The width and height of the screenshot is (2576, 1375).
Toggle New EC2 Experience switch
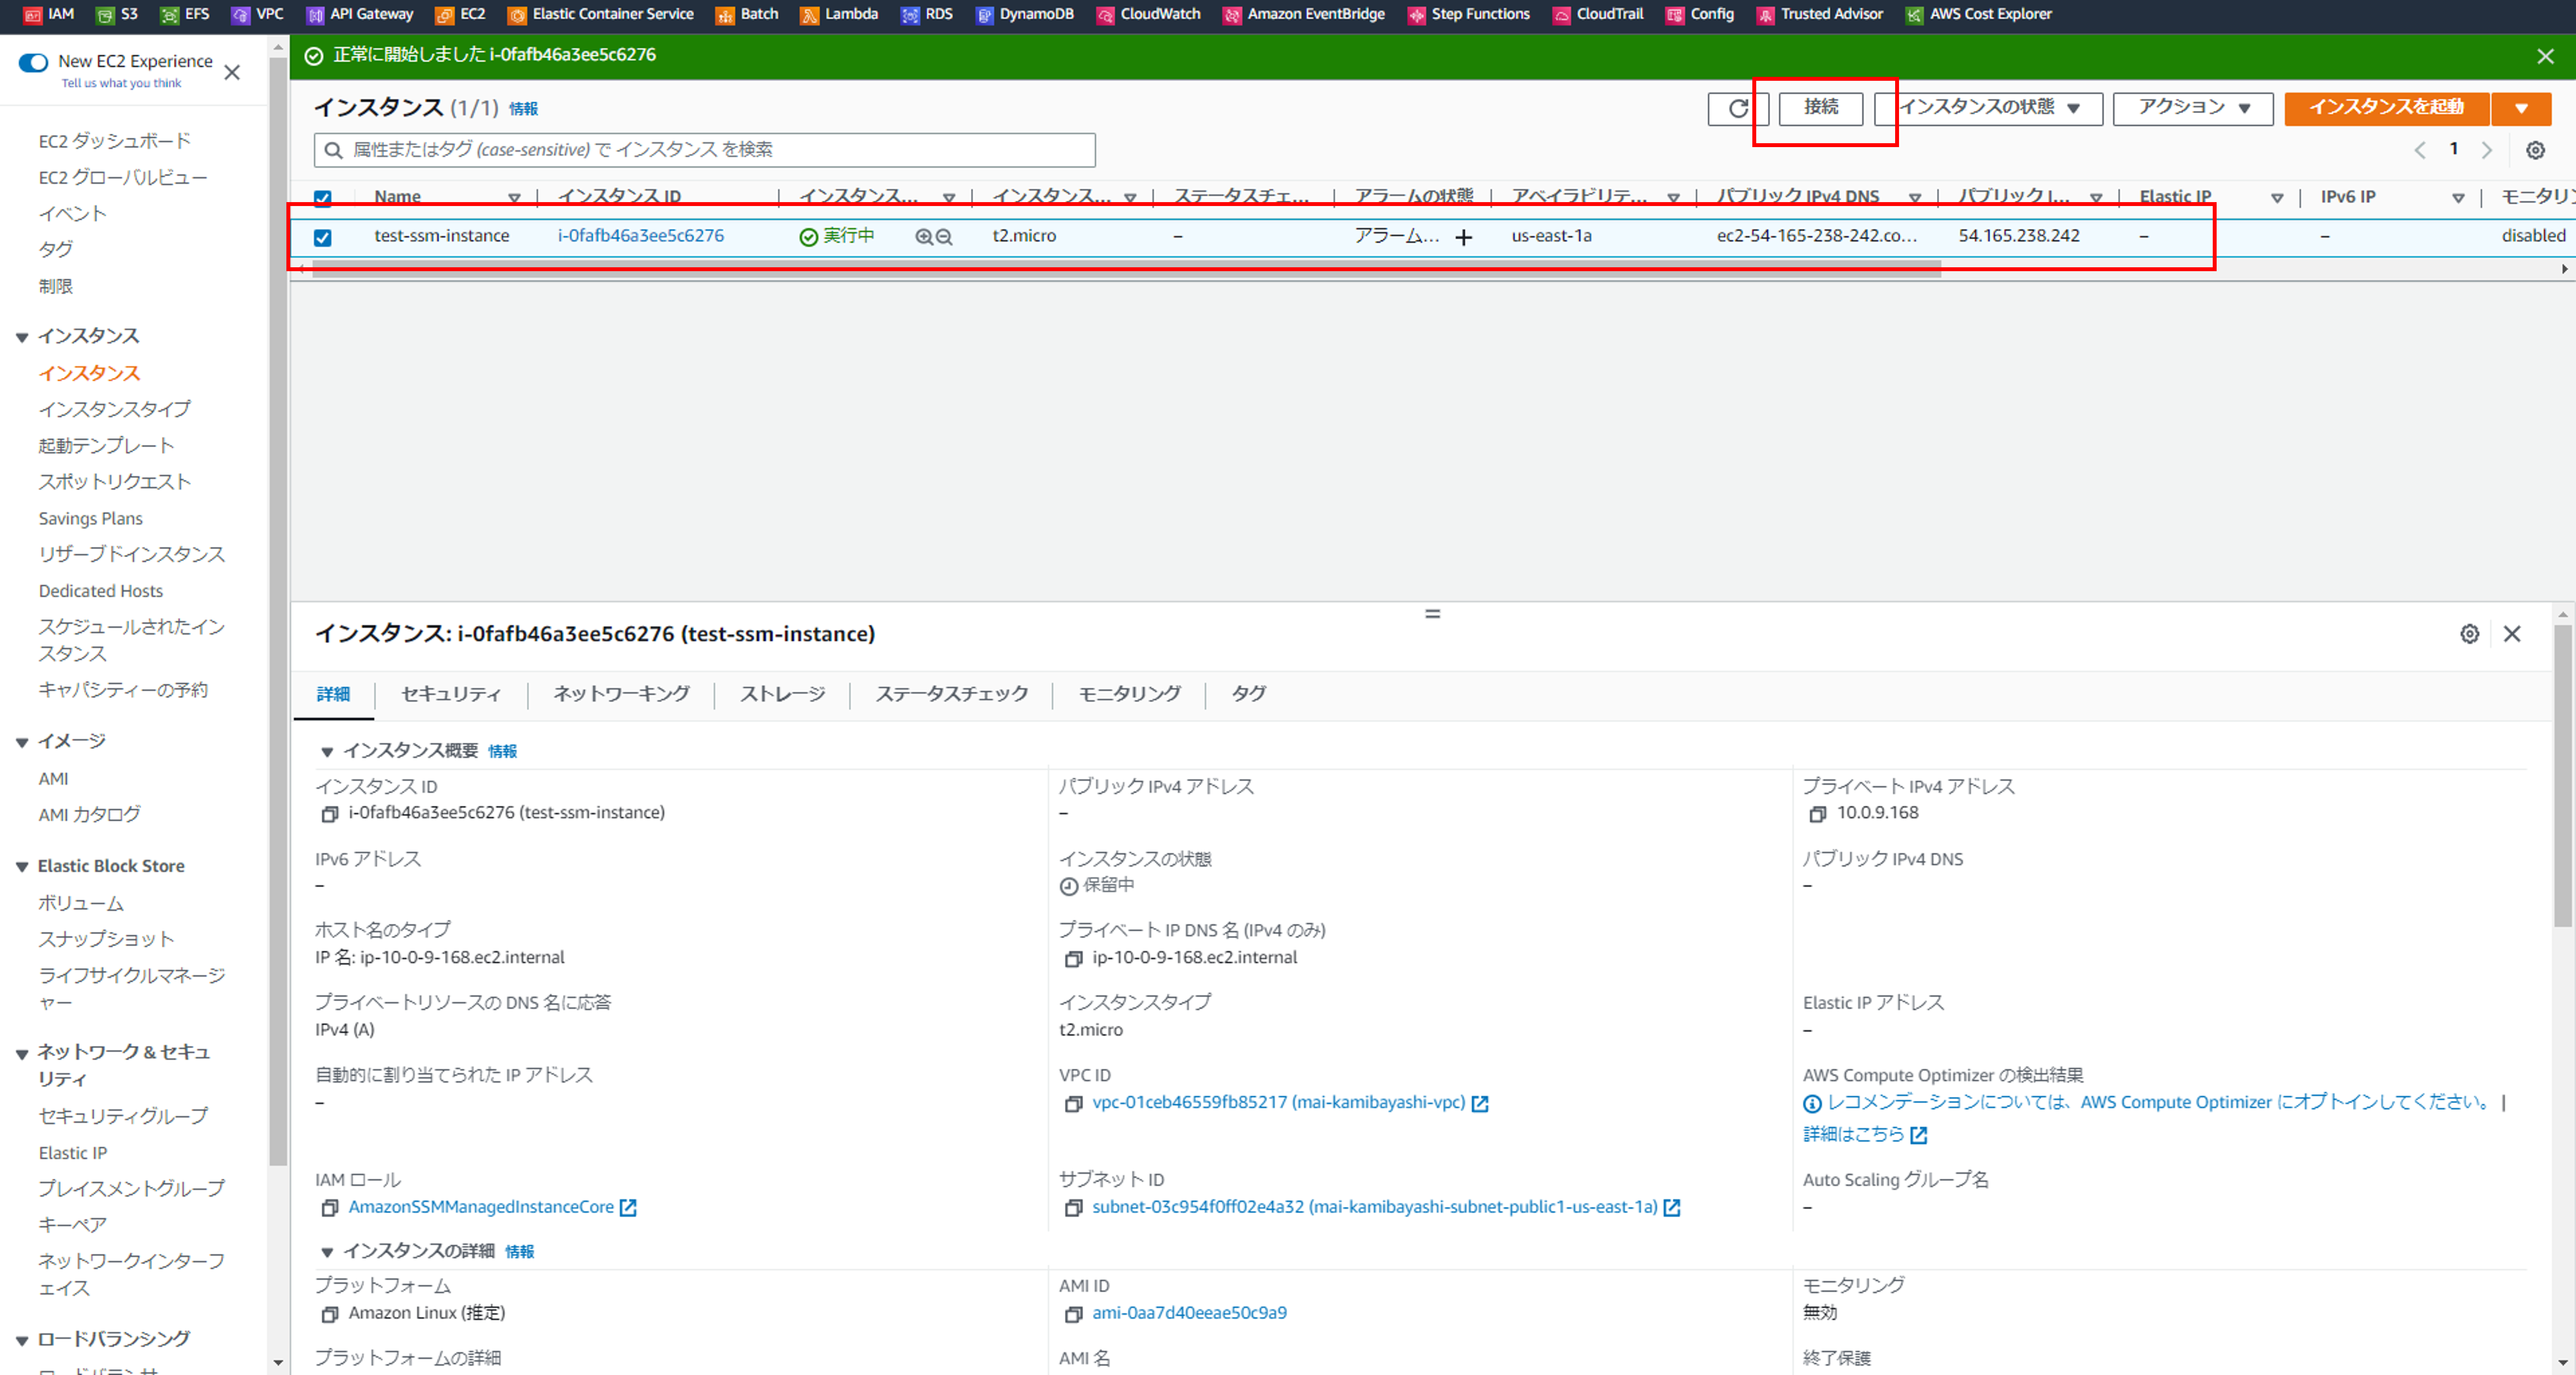click(x=34, y=62)
